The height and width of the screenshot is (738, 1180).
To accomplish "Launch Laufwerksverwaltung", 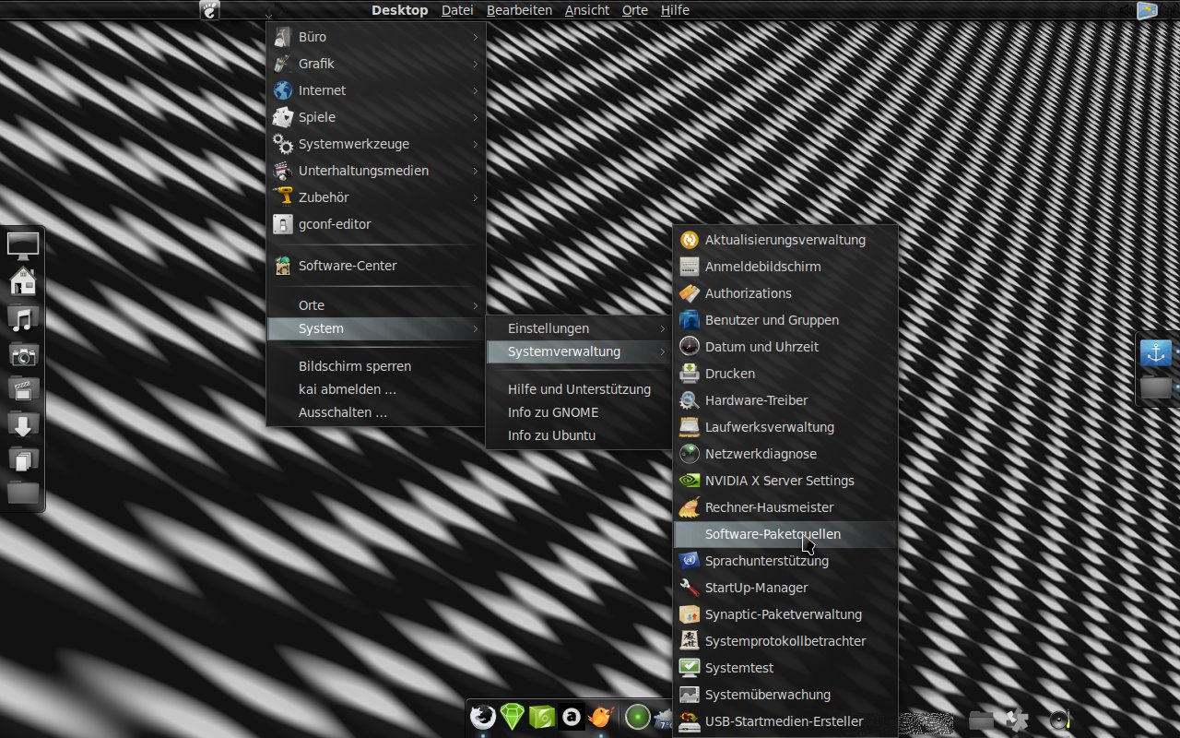I will click(785, 427).
